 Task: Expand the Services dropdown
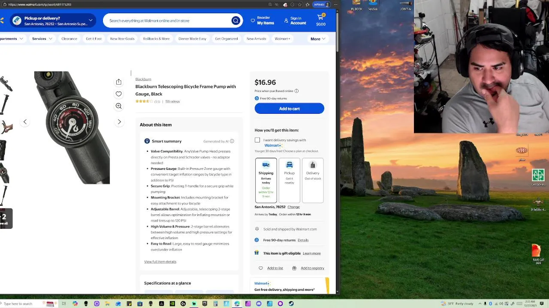(42, 38)
